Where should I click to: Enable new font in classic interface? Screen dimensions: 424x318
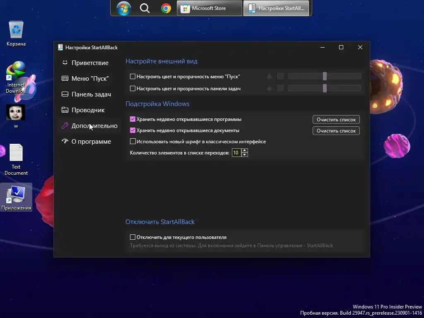tap(132, 142)
